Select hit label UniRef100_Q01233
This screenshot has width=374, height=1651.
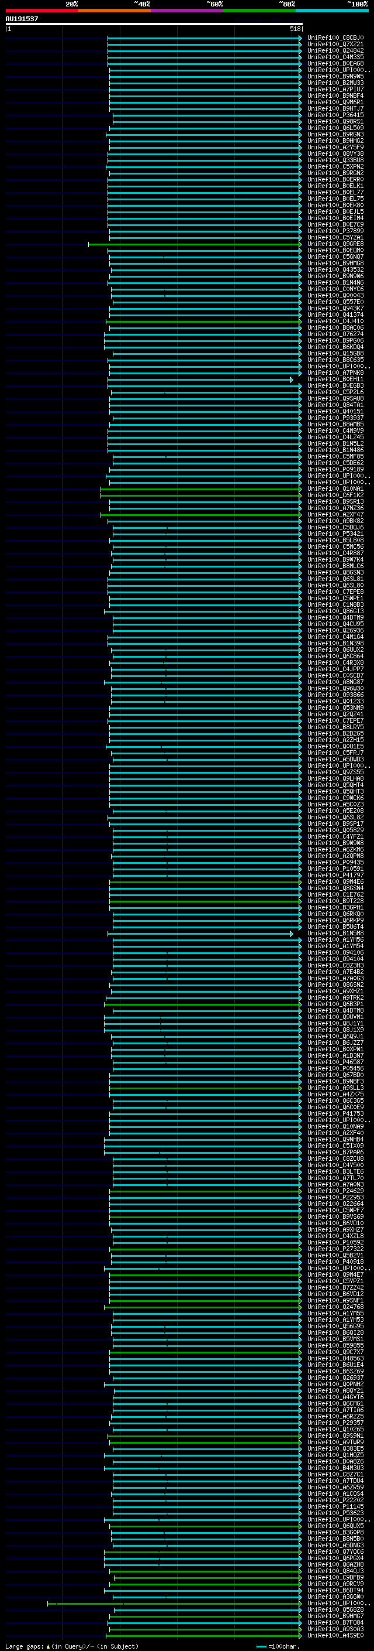click(x=335, y=701)
